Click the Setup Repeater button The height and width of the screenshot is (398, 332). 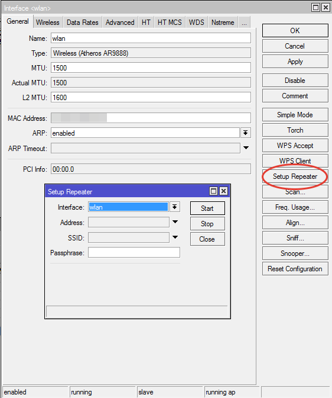pyautogui.click(x=295, y=176)
